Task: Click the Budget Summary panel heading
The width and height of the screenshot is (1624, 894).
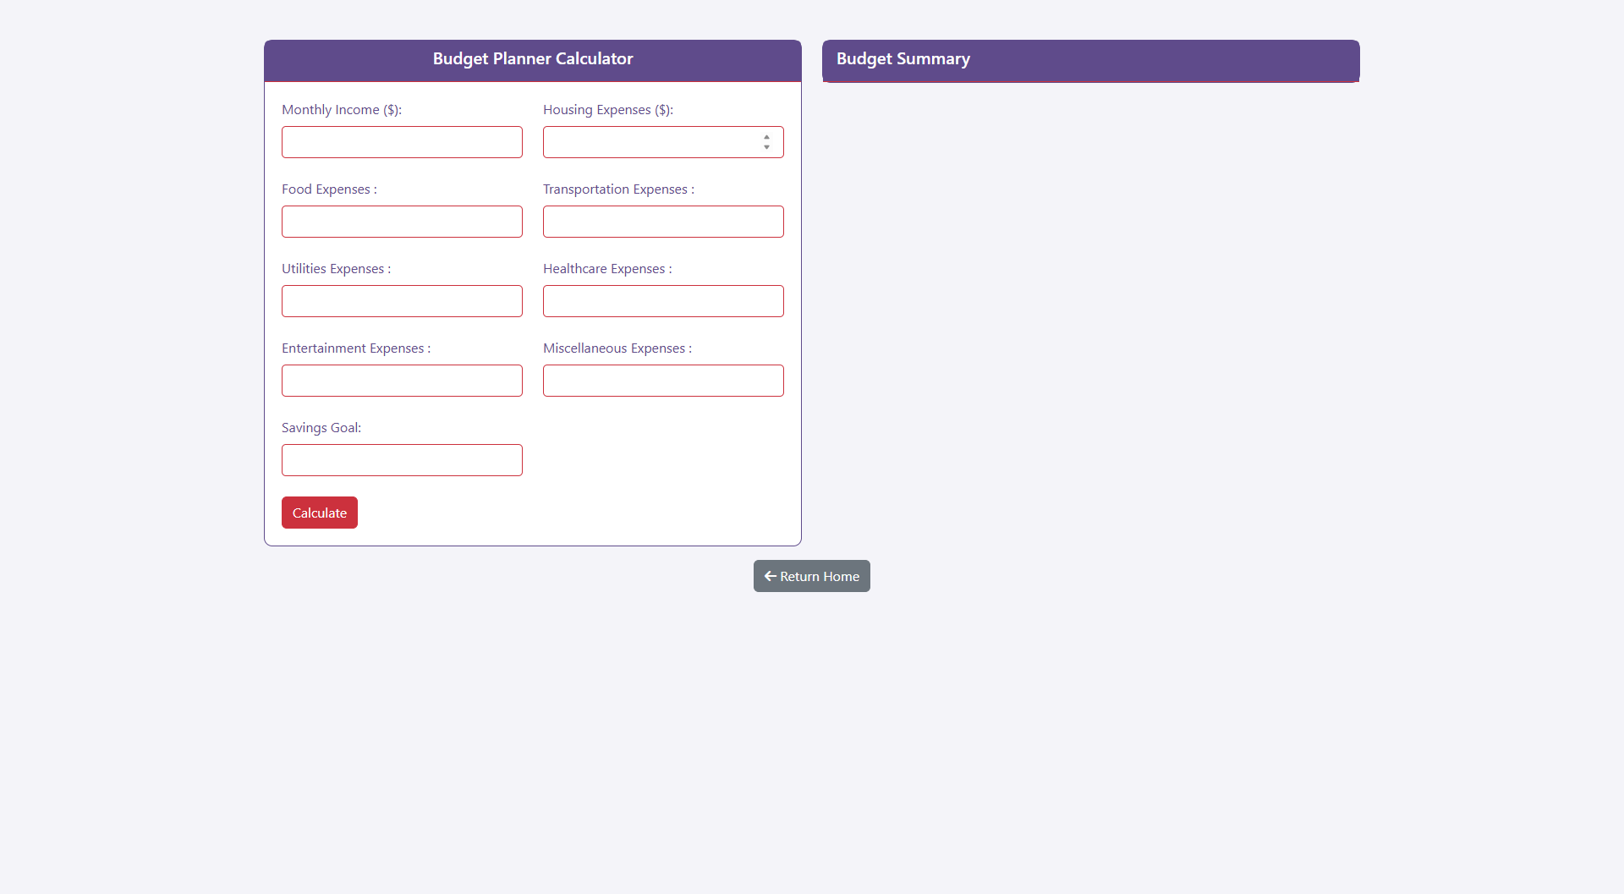Action: click(x=903, y=59)
